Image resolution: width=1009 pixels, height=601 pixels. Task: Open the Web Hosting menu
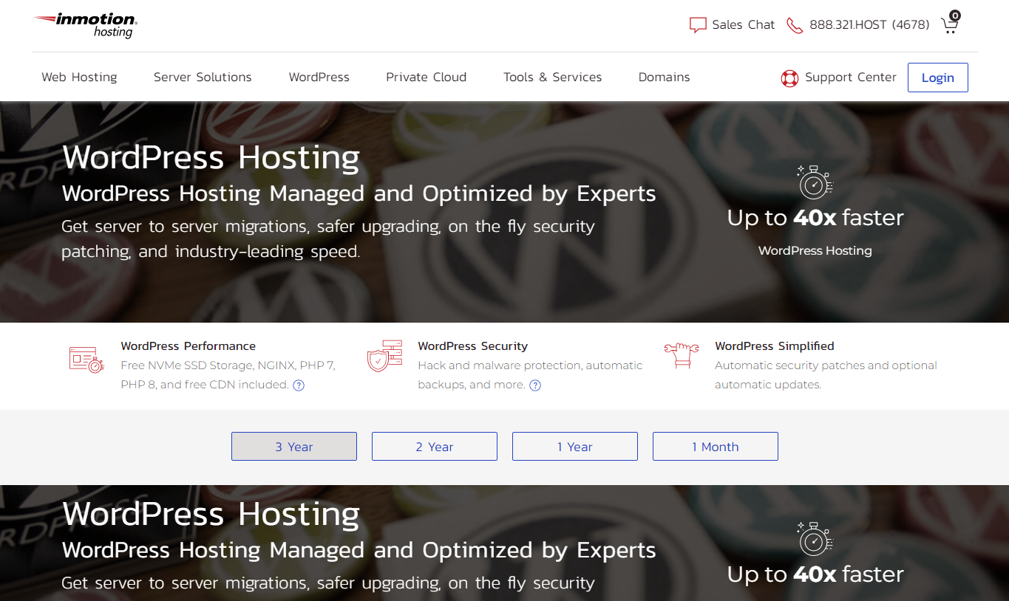click(79, 77)
